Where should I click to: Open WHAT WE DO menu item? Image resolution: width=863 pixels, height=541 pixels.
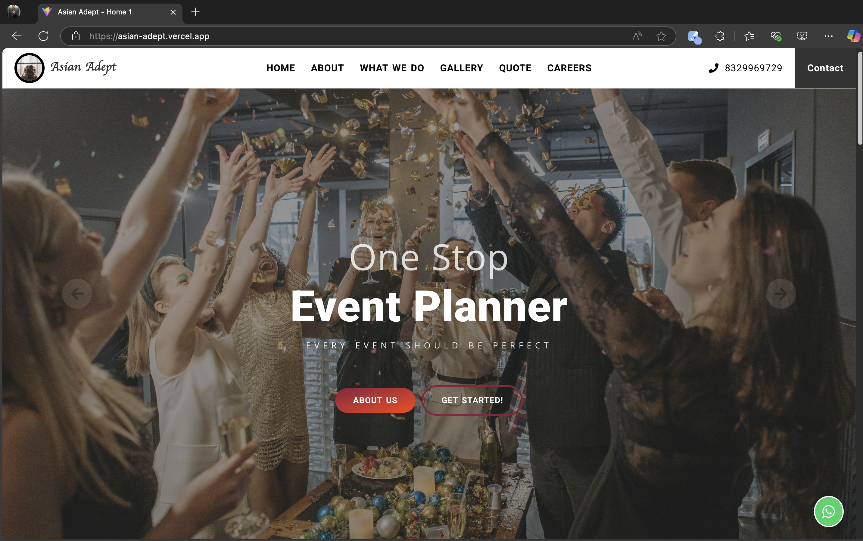[x=392, y=68]
